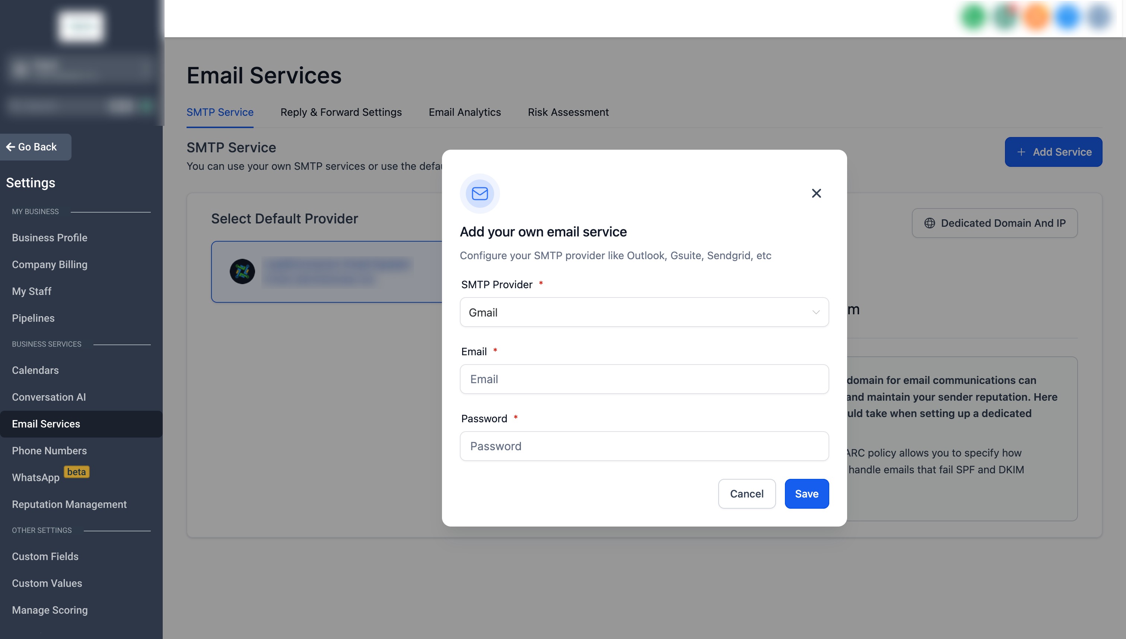Click the Email input field
The height and width of the screenshot is (639, 1126).
pyautogui.click(x=644, y=379)
